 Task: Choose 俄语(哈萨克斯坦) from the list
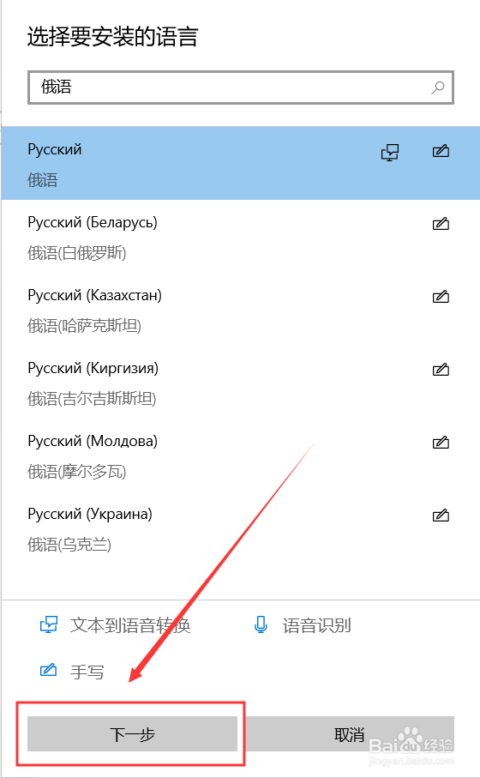[x=241, y=309]
